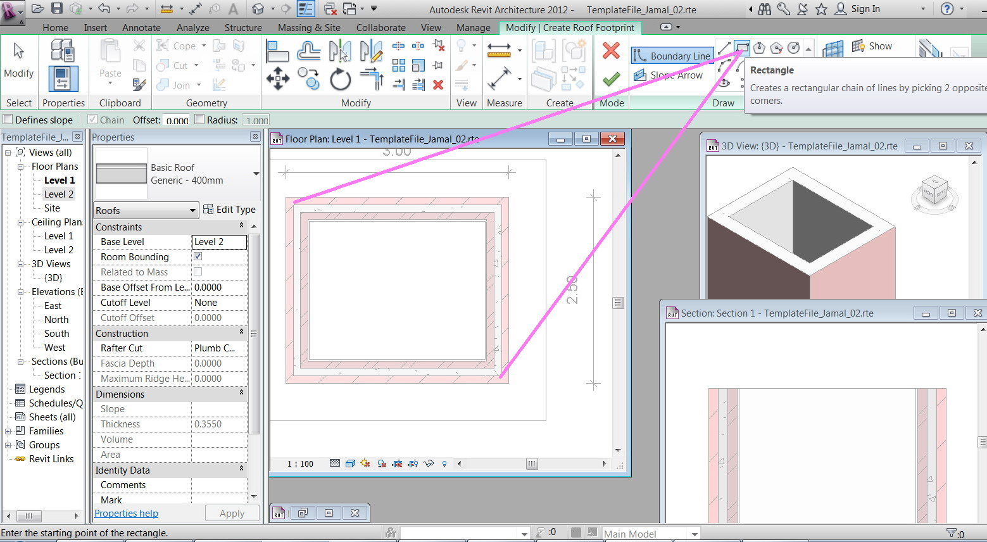This screenshot has height=542, width=987.
Task: Switch to the Annotate ribbon tab
Action: [x=141, y=28]
